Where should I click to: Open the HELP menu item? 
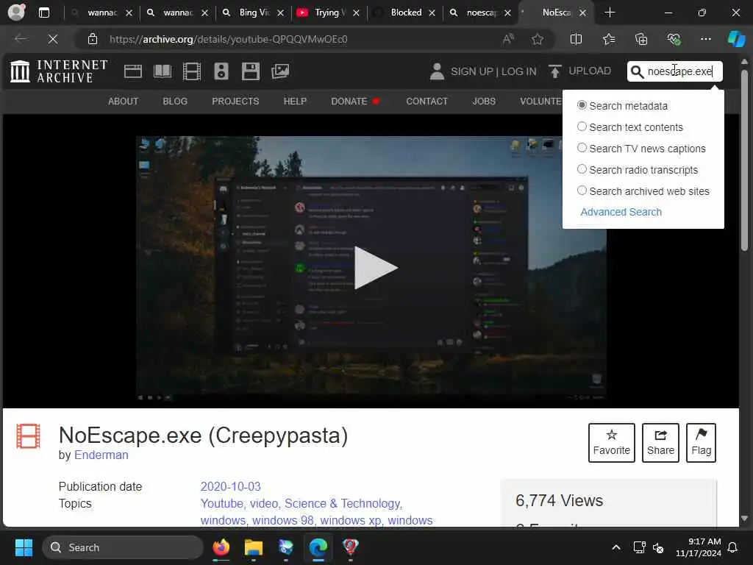pos(295,102)
